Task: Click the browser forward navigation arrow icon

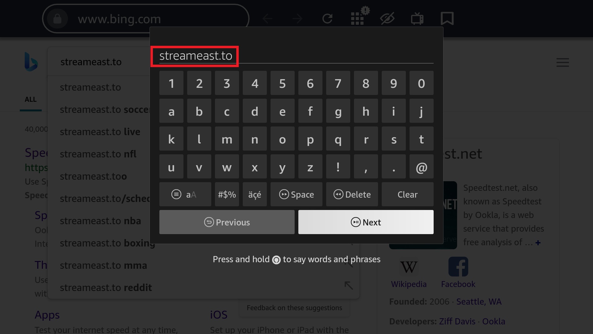Action: [296, 18]
